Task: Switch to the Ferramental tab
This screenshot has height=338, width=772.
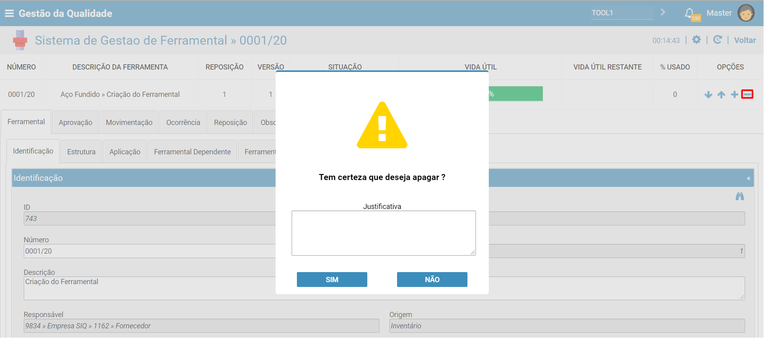Action: (26, 122)
